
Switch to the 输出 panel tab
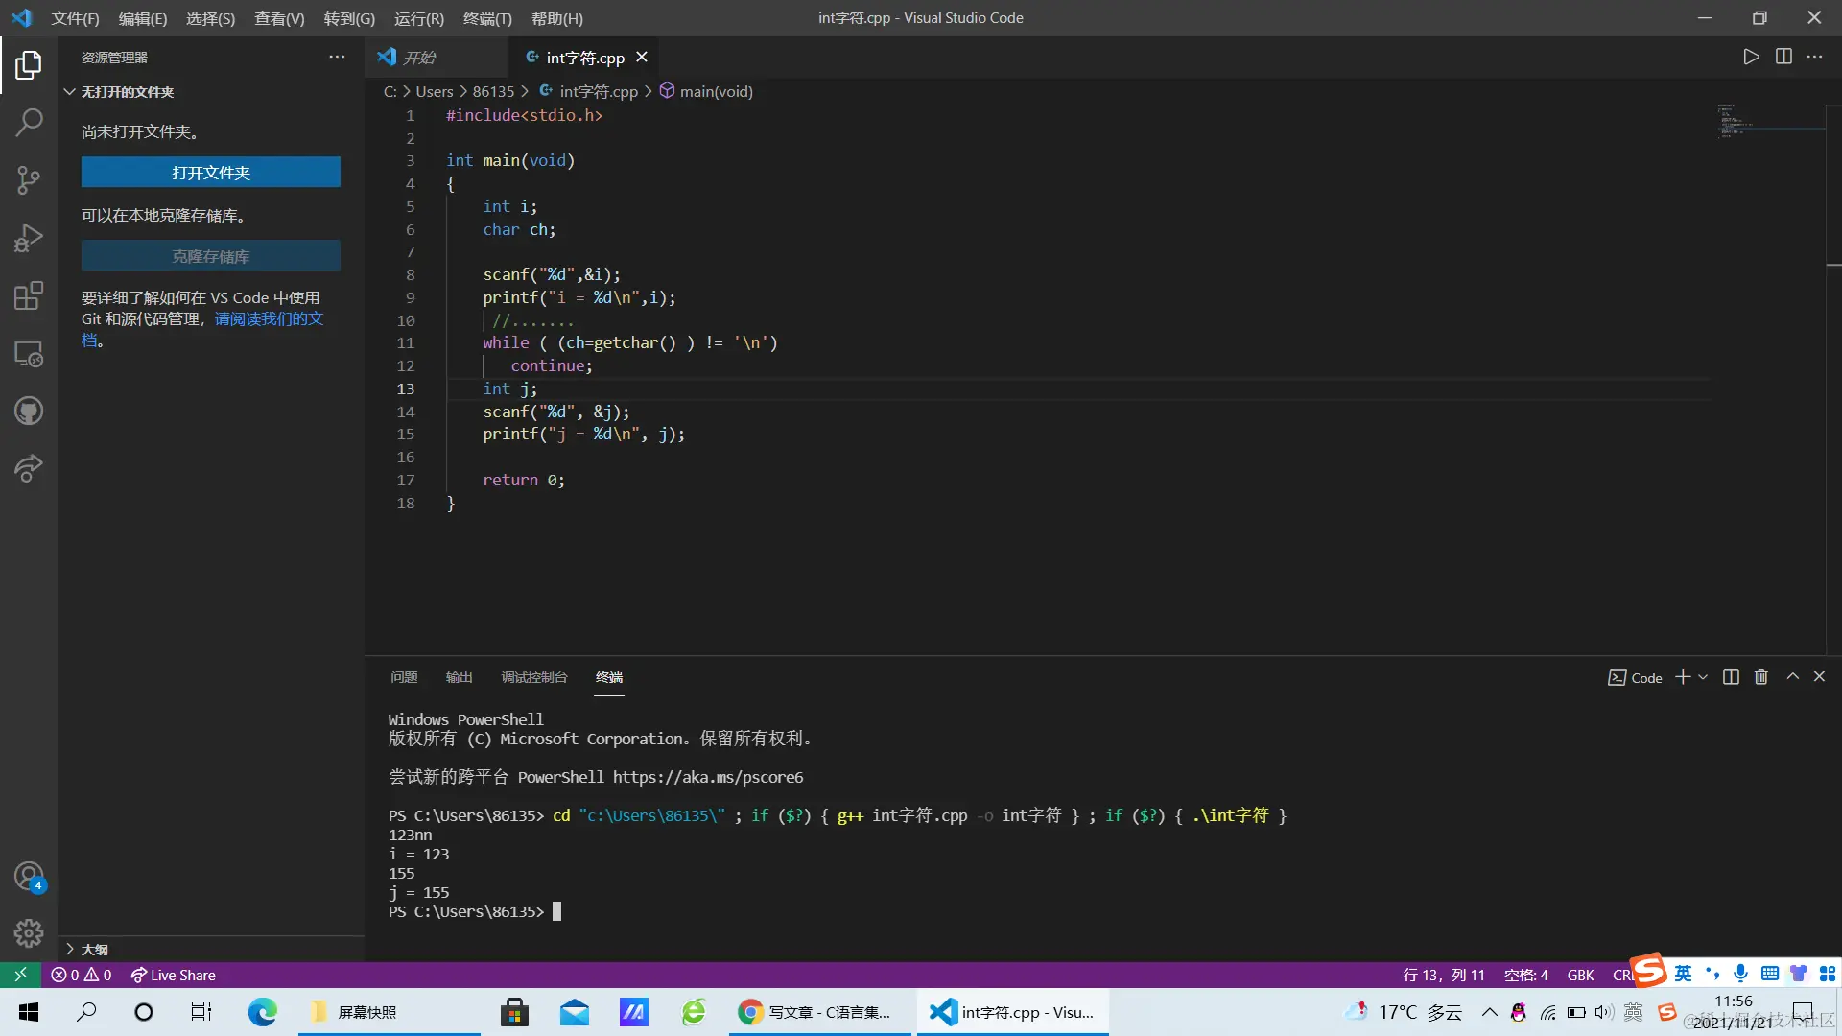(459, 677)
